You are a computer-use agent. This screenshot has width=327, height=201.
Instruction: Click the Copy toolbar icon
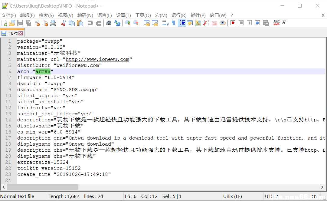click(x=71, y=23)
